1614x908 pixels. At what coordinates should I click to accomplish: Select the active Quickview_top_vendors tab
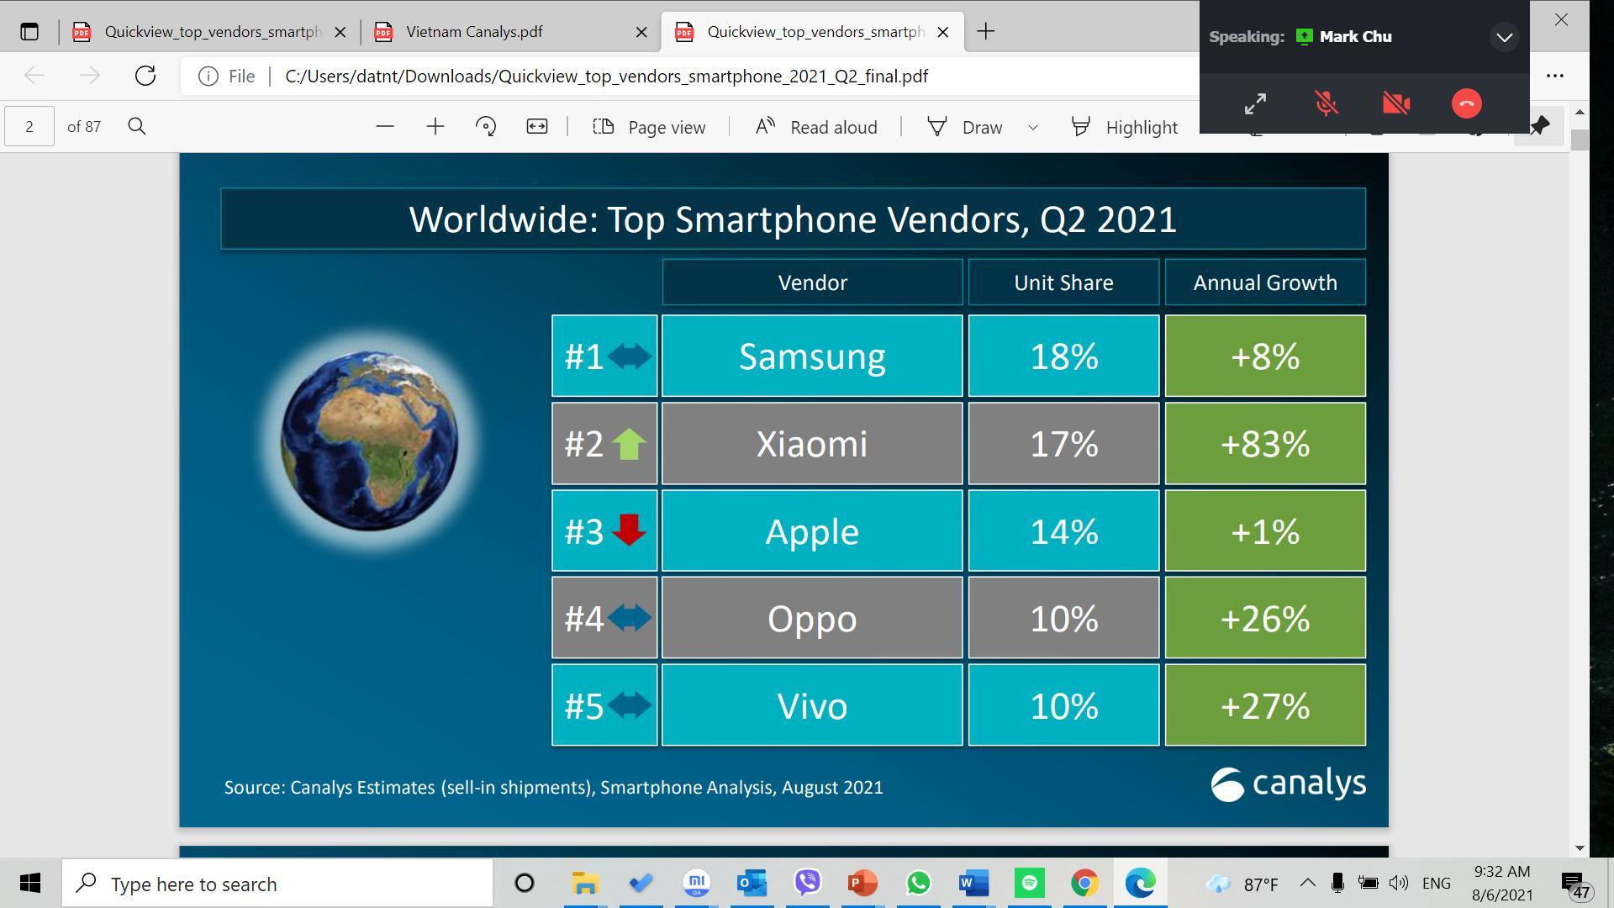814,32
